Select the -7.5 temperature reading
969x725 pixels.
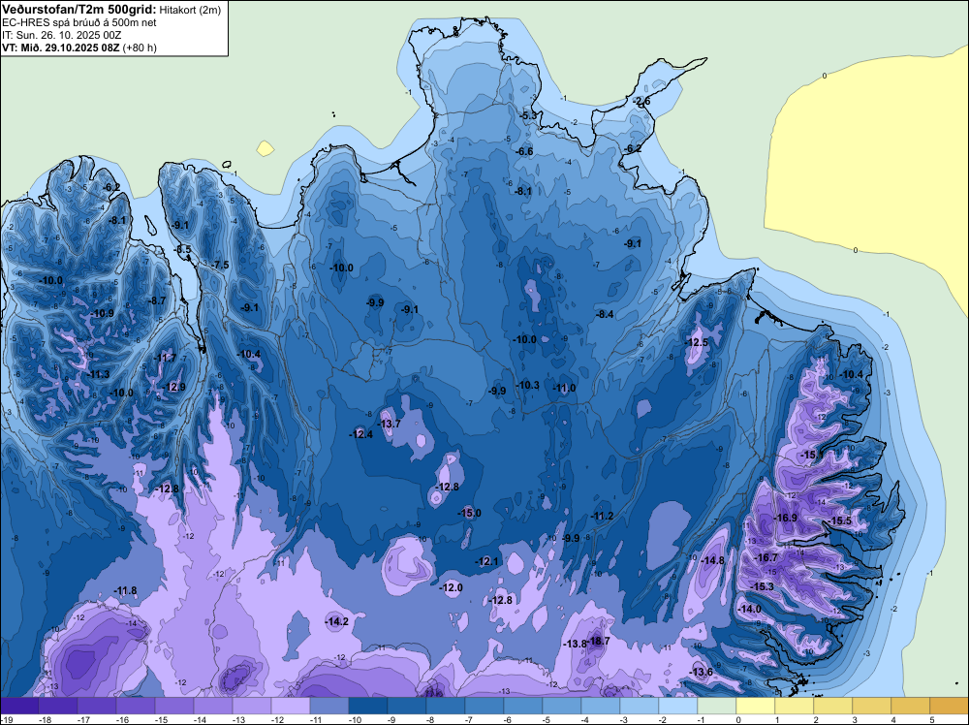pyautogui.click(x=221, y=265)
